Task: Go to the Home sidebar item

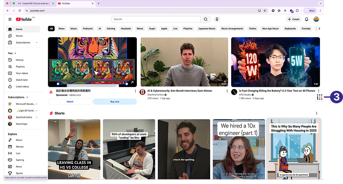Action: tap(23, 29)
